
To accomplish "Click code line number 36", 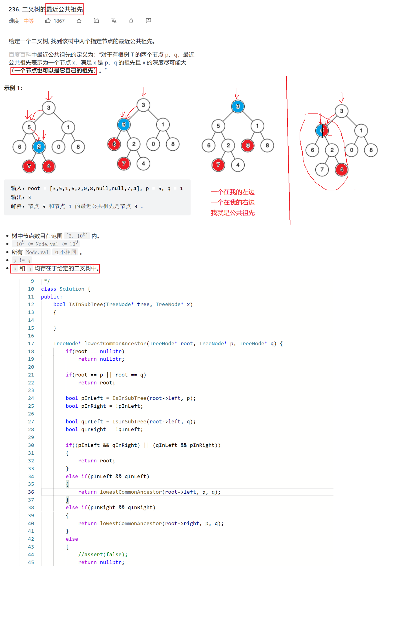I will tap(31, 492).
